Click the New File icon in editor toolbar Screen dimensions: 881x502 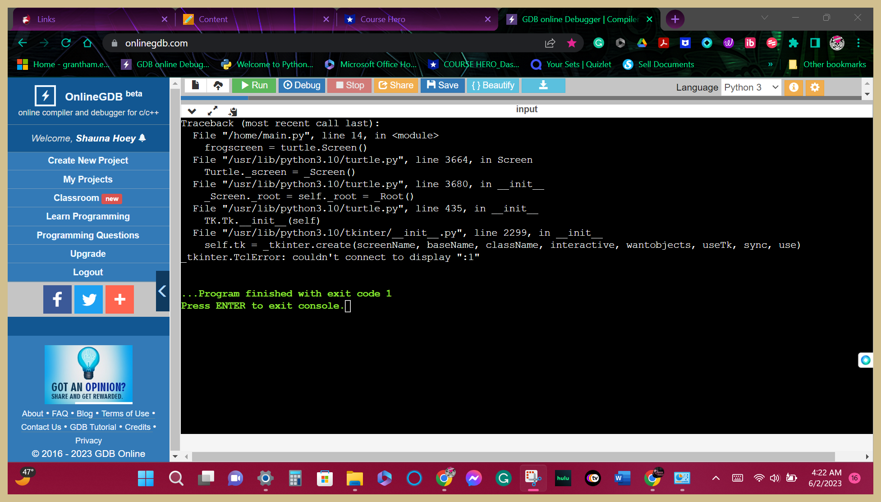(x=195, y=85)
